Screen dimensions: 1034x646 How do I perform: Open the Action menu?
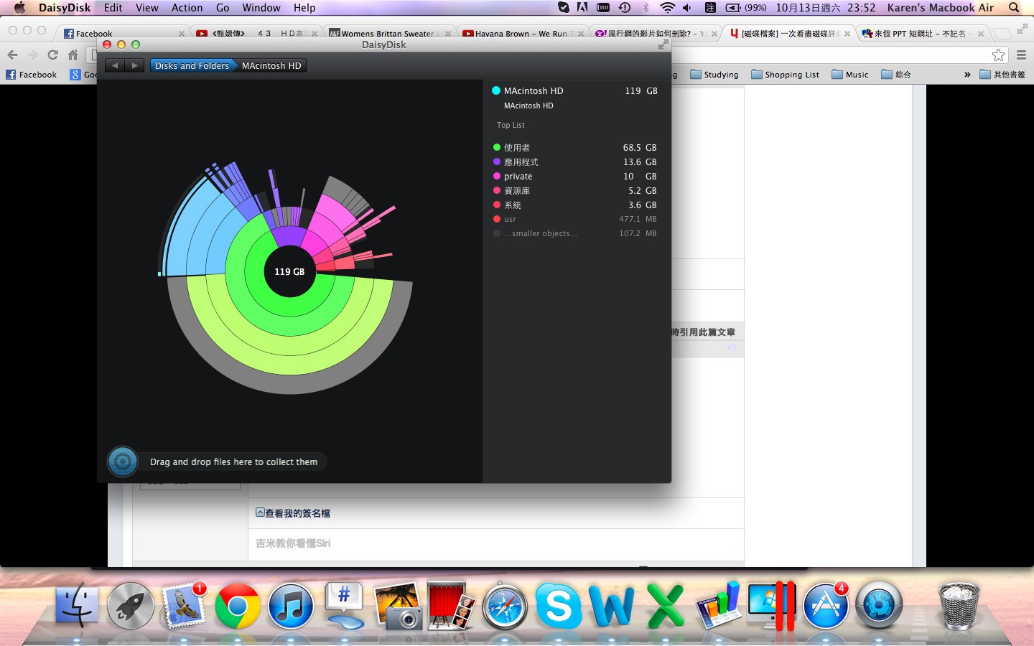tap(187, 8)
